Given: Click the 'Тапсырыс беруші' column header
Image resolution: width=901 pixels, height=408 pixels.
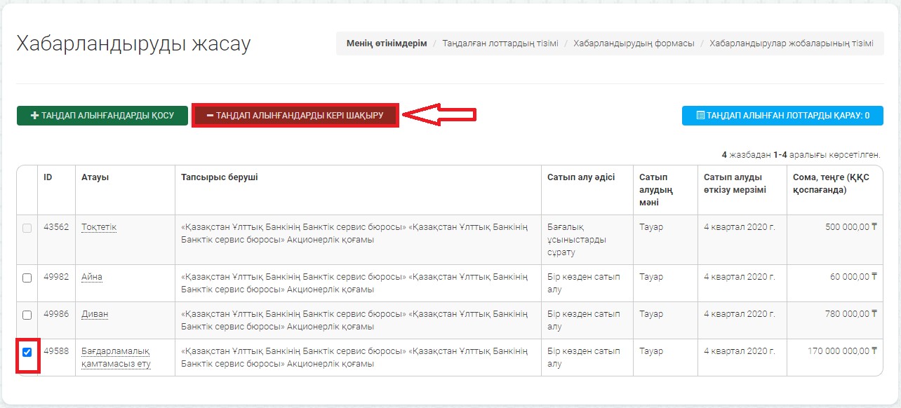Looking at the screenshot, I should 219,177.
